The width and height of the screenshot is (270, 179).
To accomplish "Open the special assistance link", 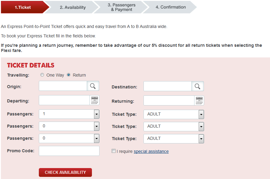I will coord(151,151).
